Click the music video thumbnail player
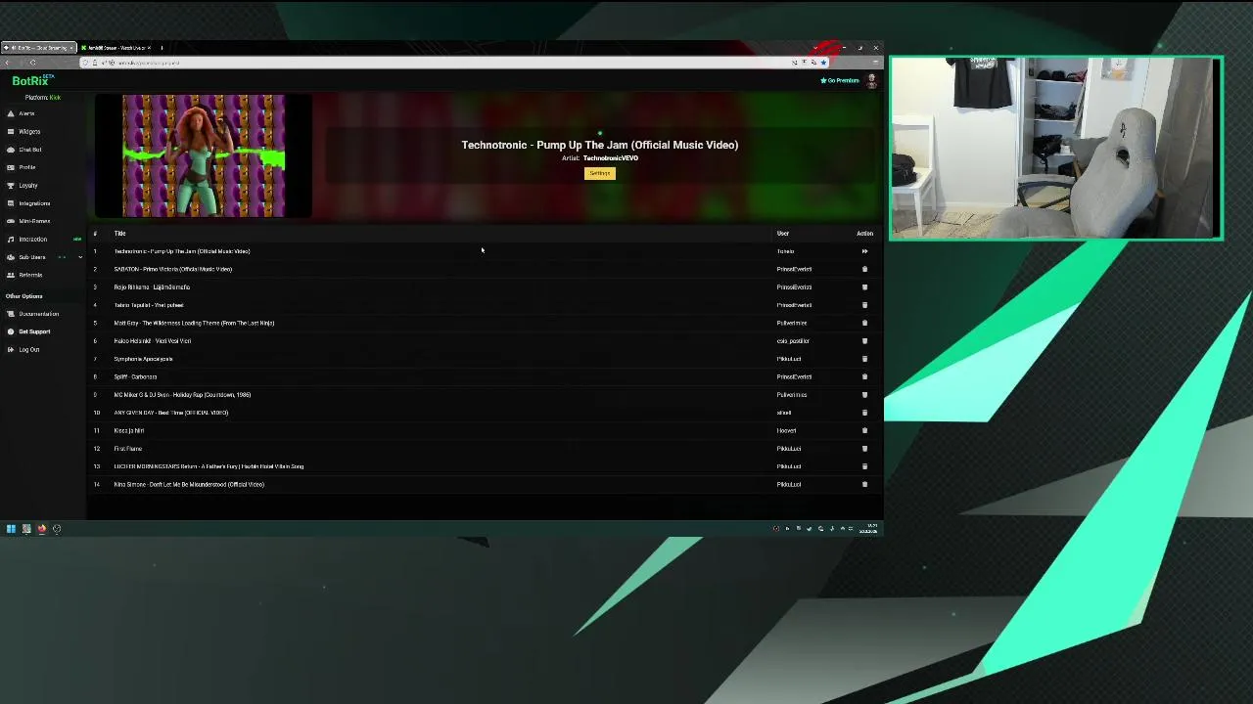This screenshot has width=1253, height=704. tap(204, 155)
